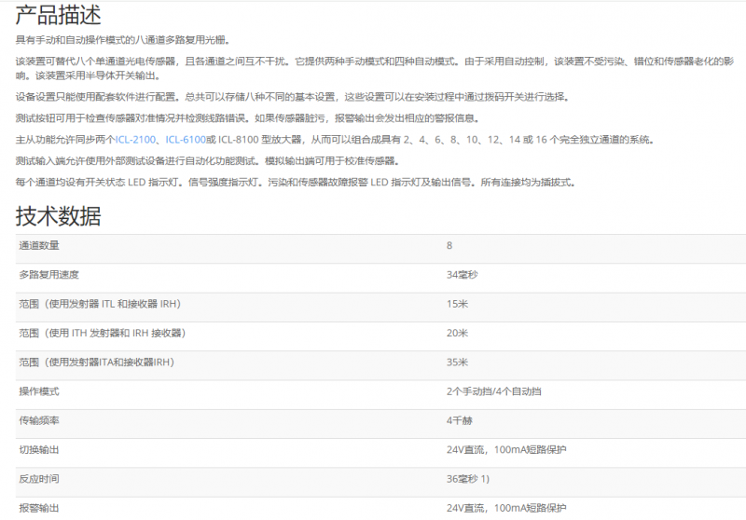Click the 产品描述 heading
Image resolution: width=746 pixels, height=520 pixels.
(59, 15)
